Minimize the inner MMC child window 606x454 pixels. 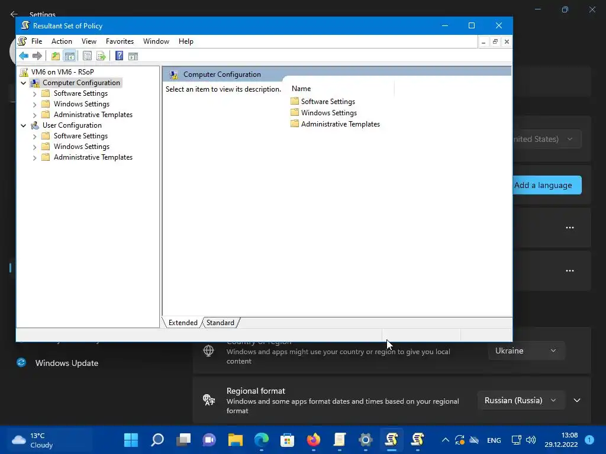click(483, 42)
